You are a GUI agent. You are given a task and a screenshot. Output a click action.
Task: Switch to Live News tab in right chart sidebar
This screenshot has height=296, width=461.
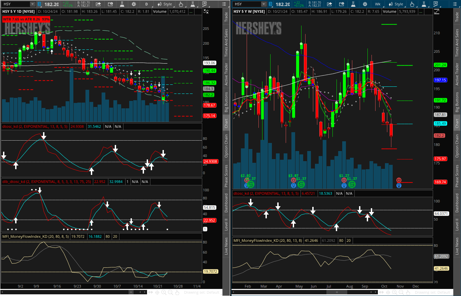pyautogui.click(x=457, y=246)
